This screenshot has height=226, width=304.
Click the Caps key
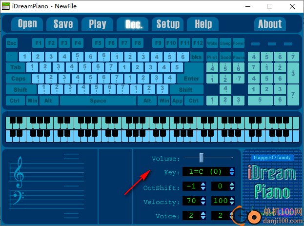[19, 79]
